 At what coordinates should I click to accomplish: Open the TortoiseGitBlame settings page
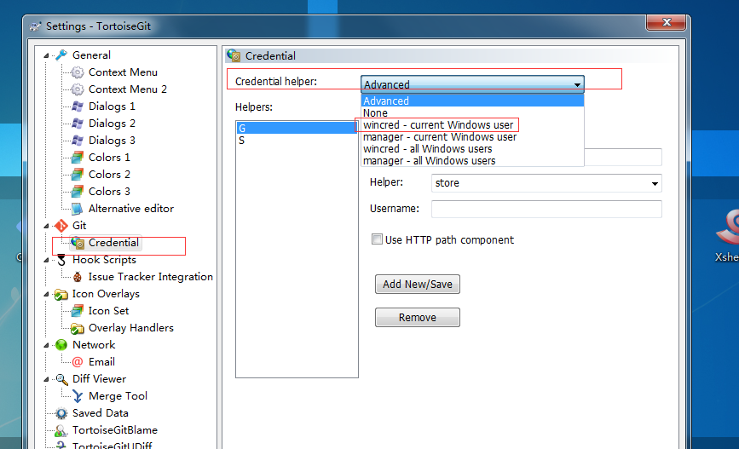pyautogui.click(x=114, y=430)
